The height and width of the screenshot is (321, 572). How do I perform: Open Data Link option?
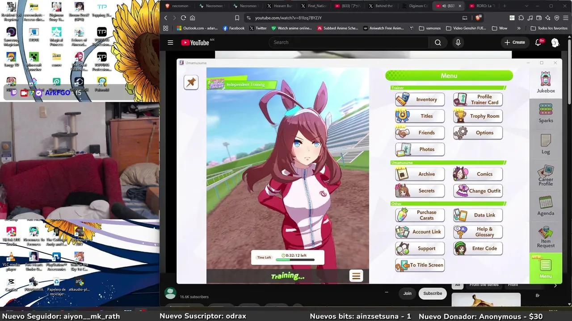point(478,215)
